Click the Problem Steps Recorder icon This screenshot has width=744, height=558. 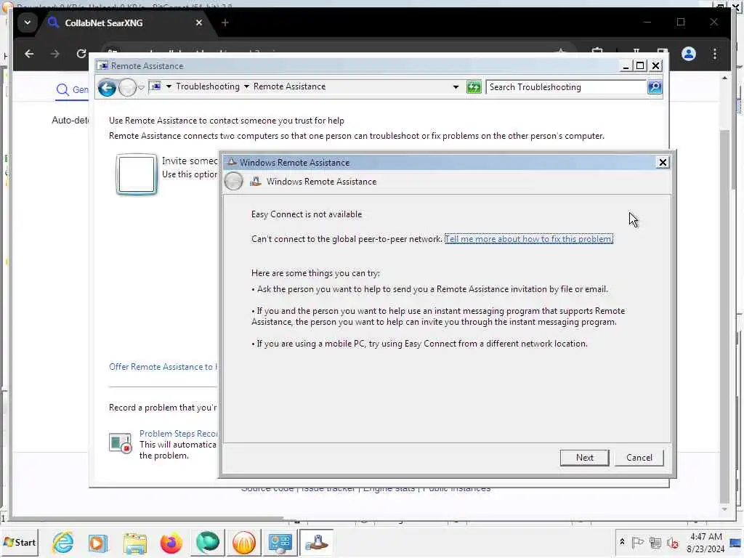pos(120,443)
